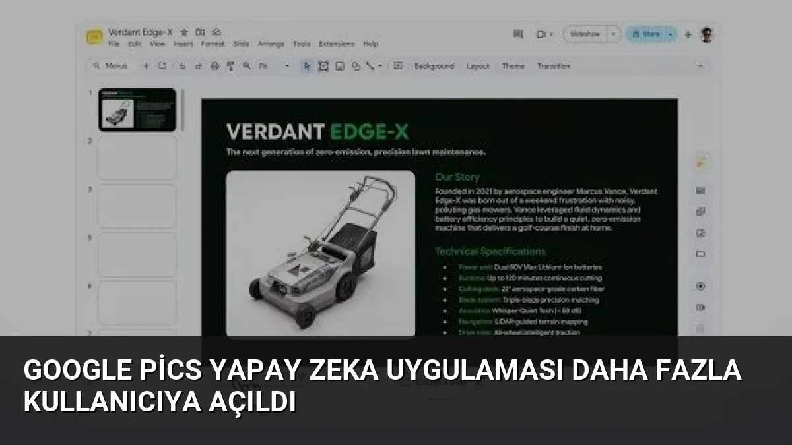Select slide 1 thumbnail in filmstrip
The height and width of the screenshot is (445, 792).
[137, 109]
